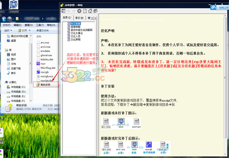Click the Explorer Forward button
Screen dimensions: 229x158
[9, 19]
